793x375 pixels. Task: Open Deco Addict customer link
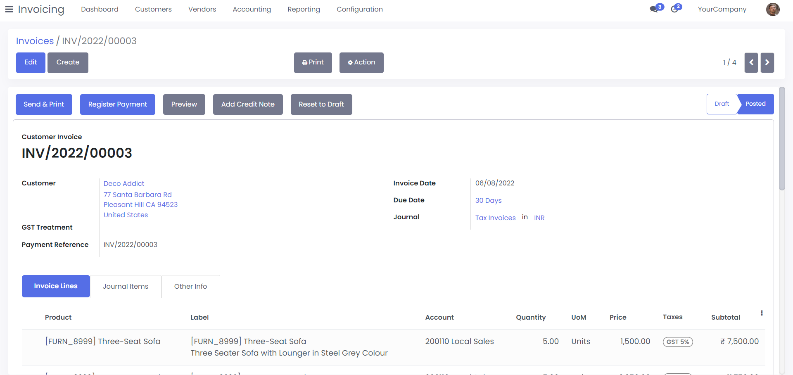[124, 183]
